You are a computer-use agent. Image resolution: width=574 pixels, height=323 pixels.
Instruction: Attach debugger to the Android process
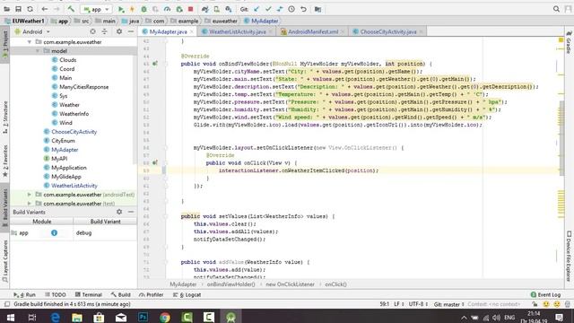[x=179, y=9]
